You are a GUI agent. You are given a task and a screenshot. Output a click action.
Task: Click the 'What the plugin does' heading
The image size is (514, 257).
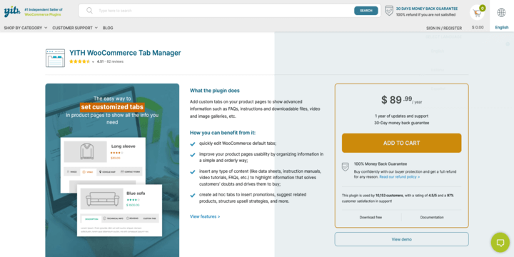[215, 91]
